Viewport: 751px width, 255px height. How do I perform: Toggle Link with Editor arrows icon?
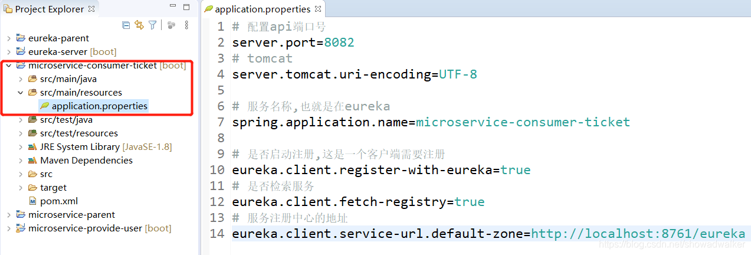pyautogui.click(x=139, y=25)
